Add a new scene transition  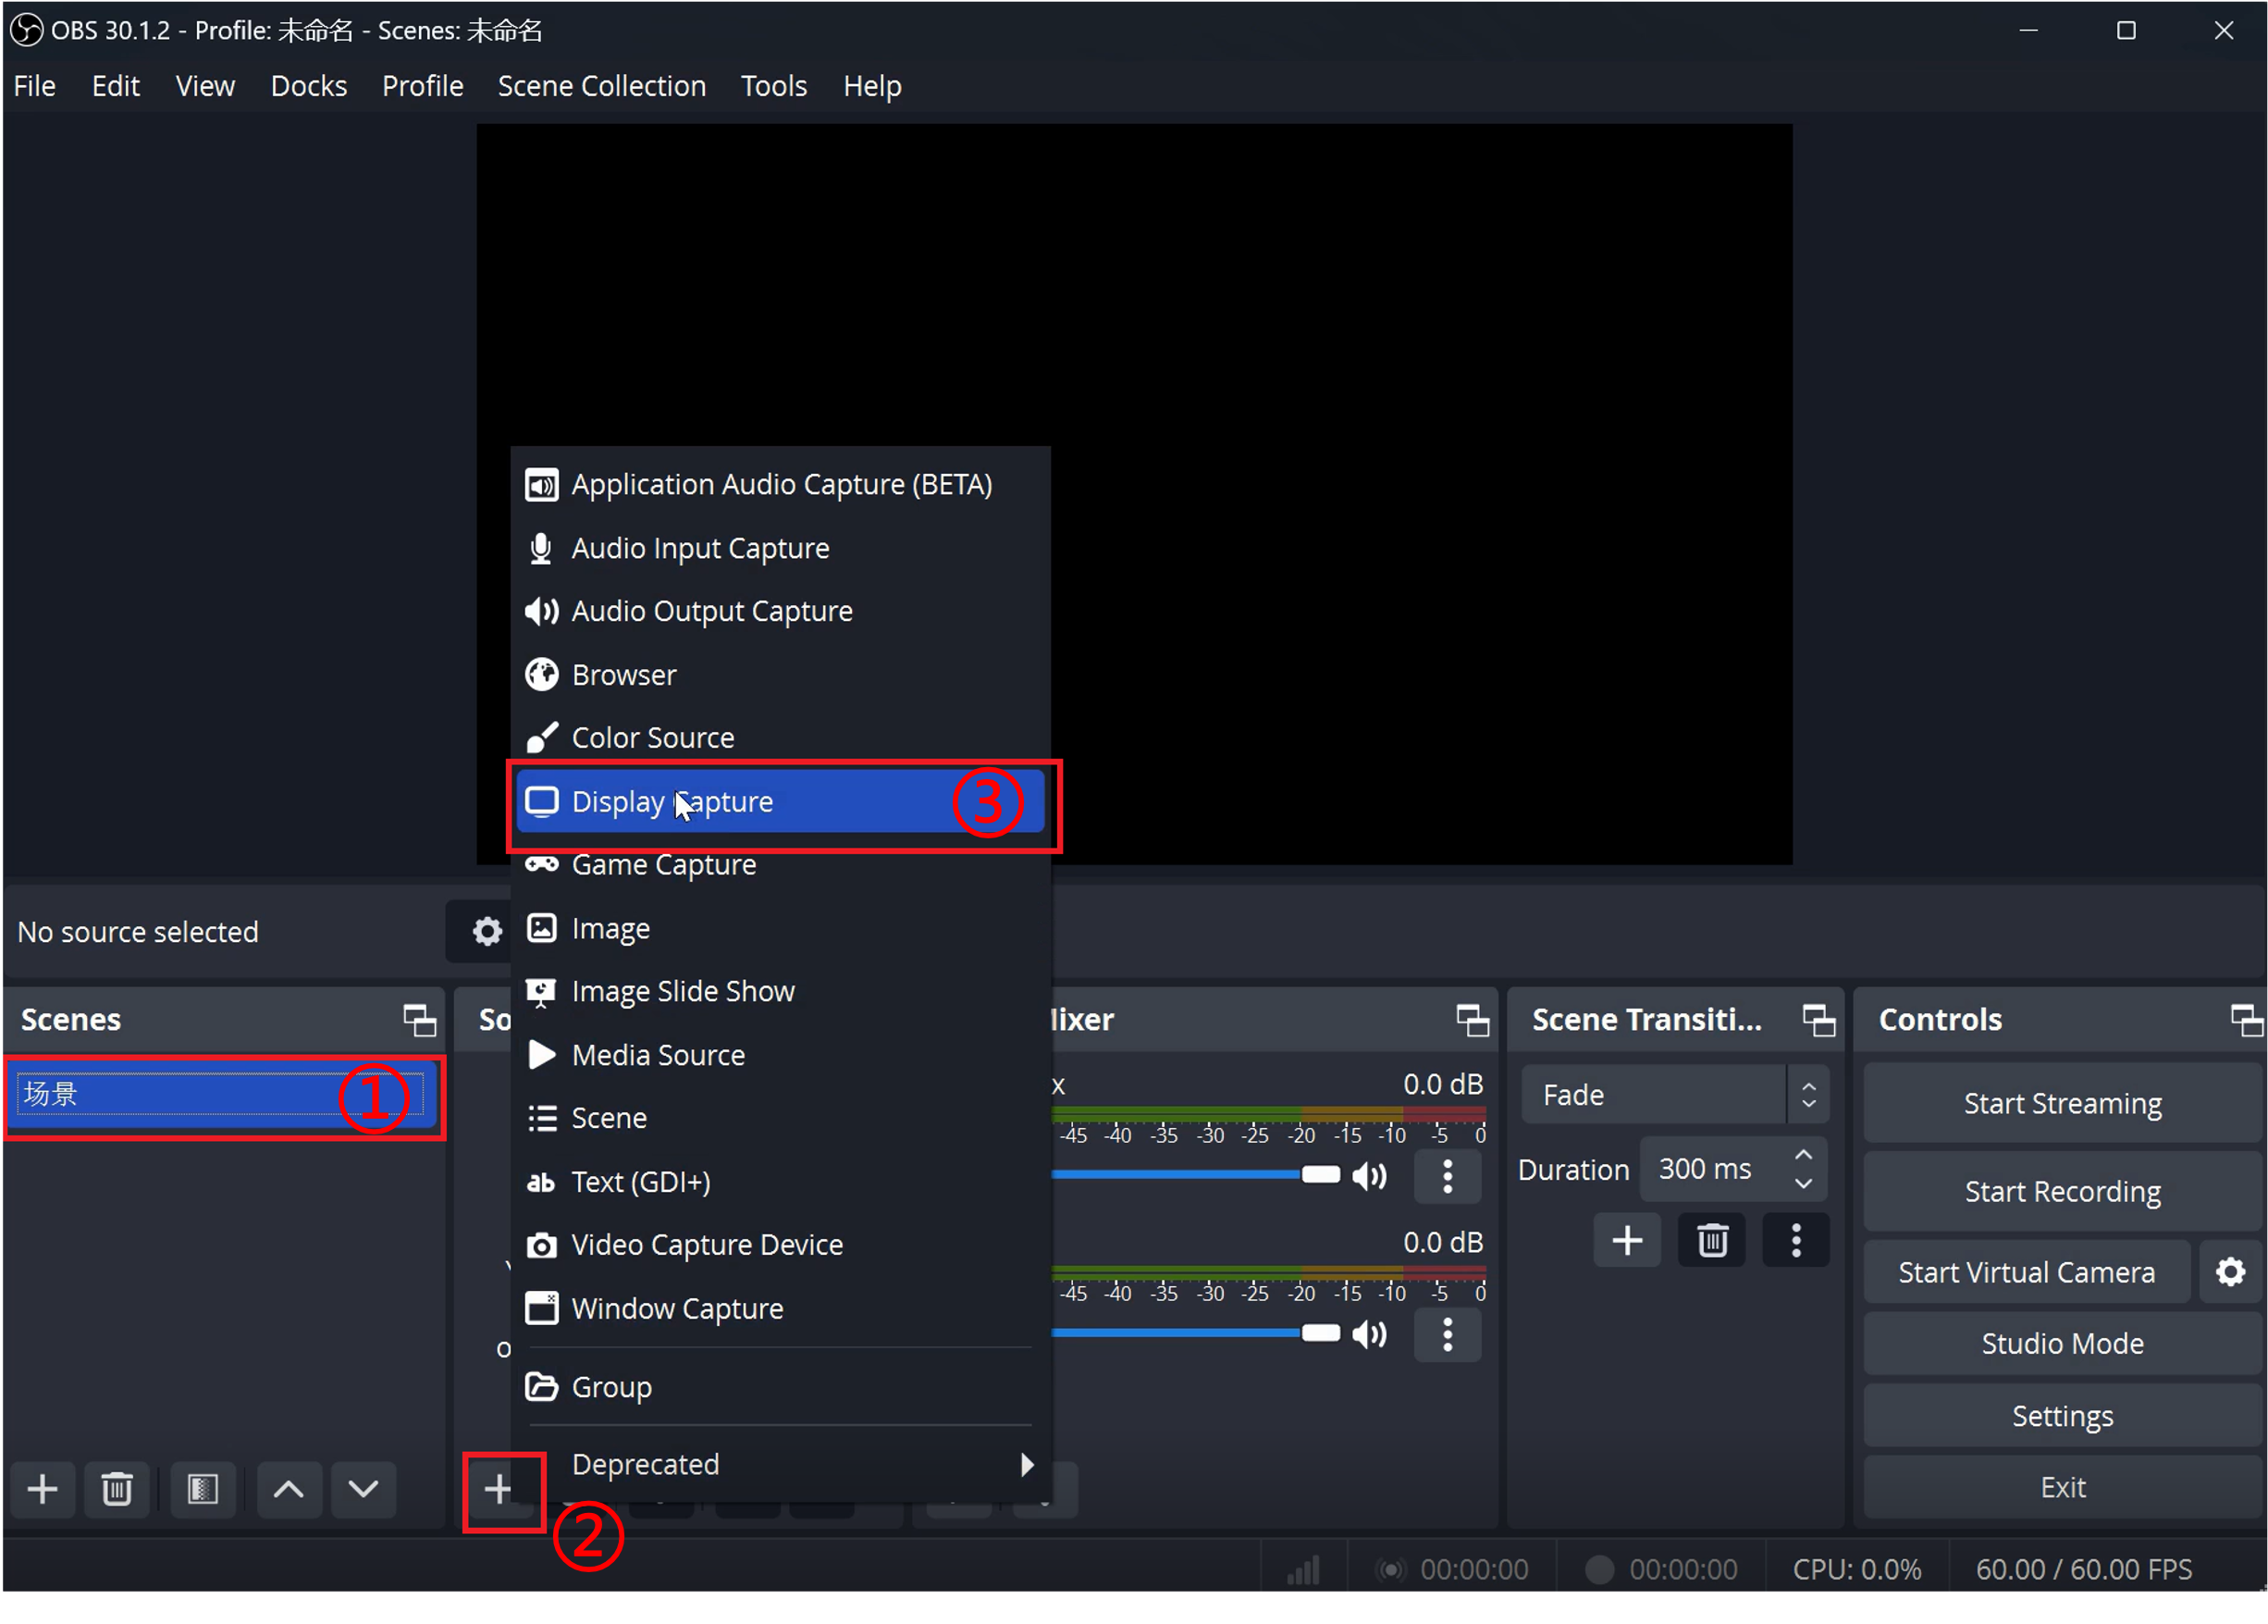(1627, 1240)
